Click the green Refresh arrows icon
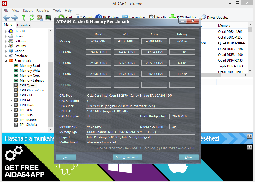This screenshot has width=255, height=182. [x=32, y=18]
